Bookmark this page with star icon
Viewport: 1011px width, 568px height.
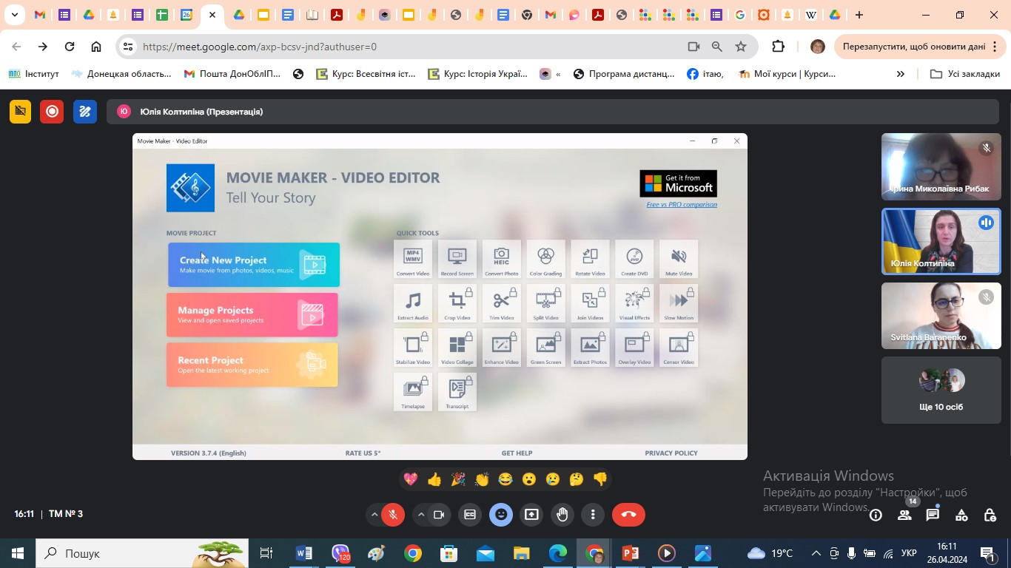pyautogui.click(x=741, y=47)
